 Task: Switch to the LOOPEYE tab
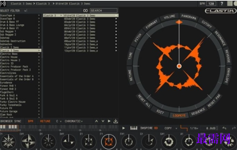(179, 115)
